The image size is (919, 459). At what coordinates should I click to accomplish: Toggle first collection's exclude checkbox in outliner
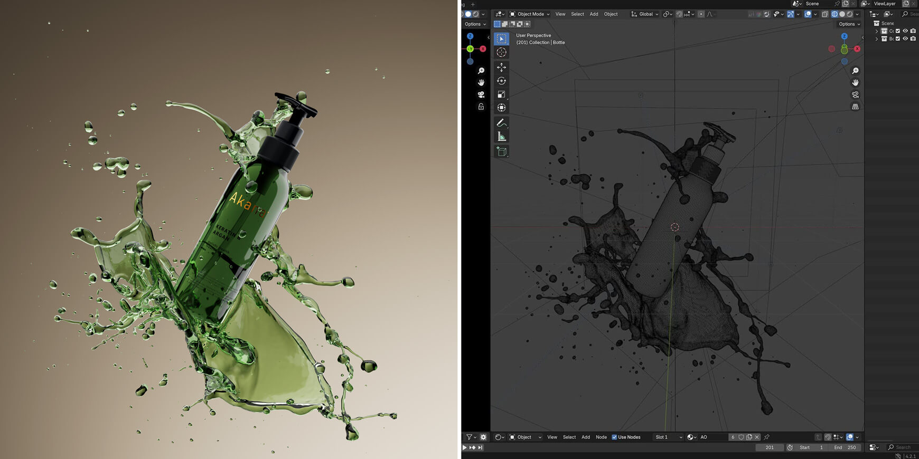(897, 31)
